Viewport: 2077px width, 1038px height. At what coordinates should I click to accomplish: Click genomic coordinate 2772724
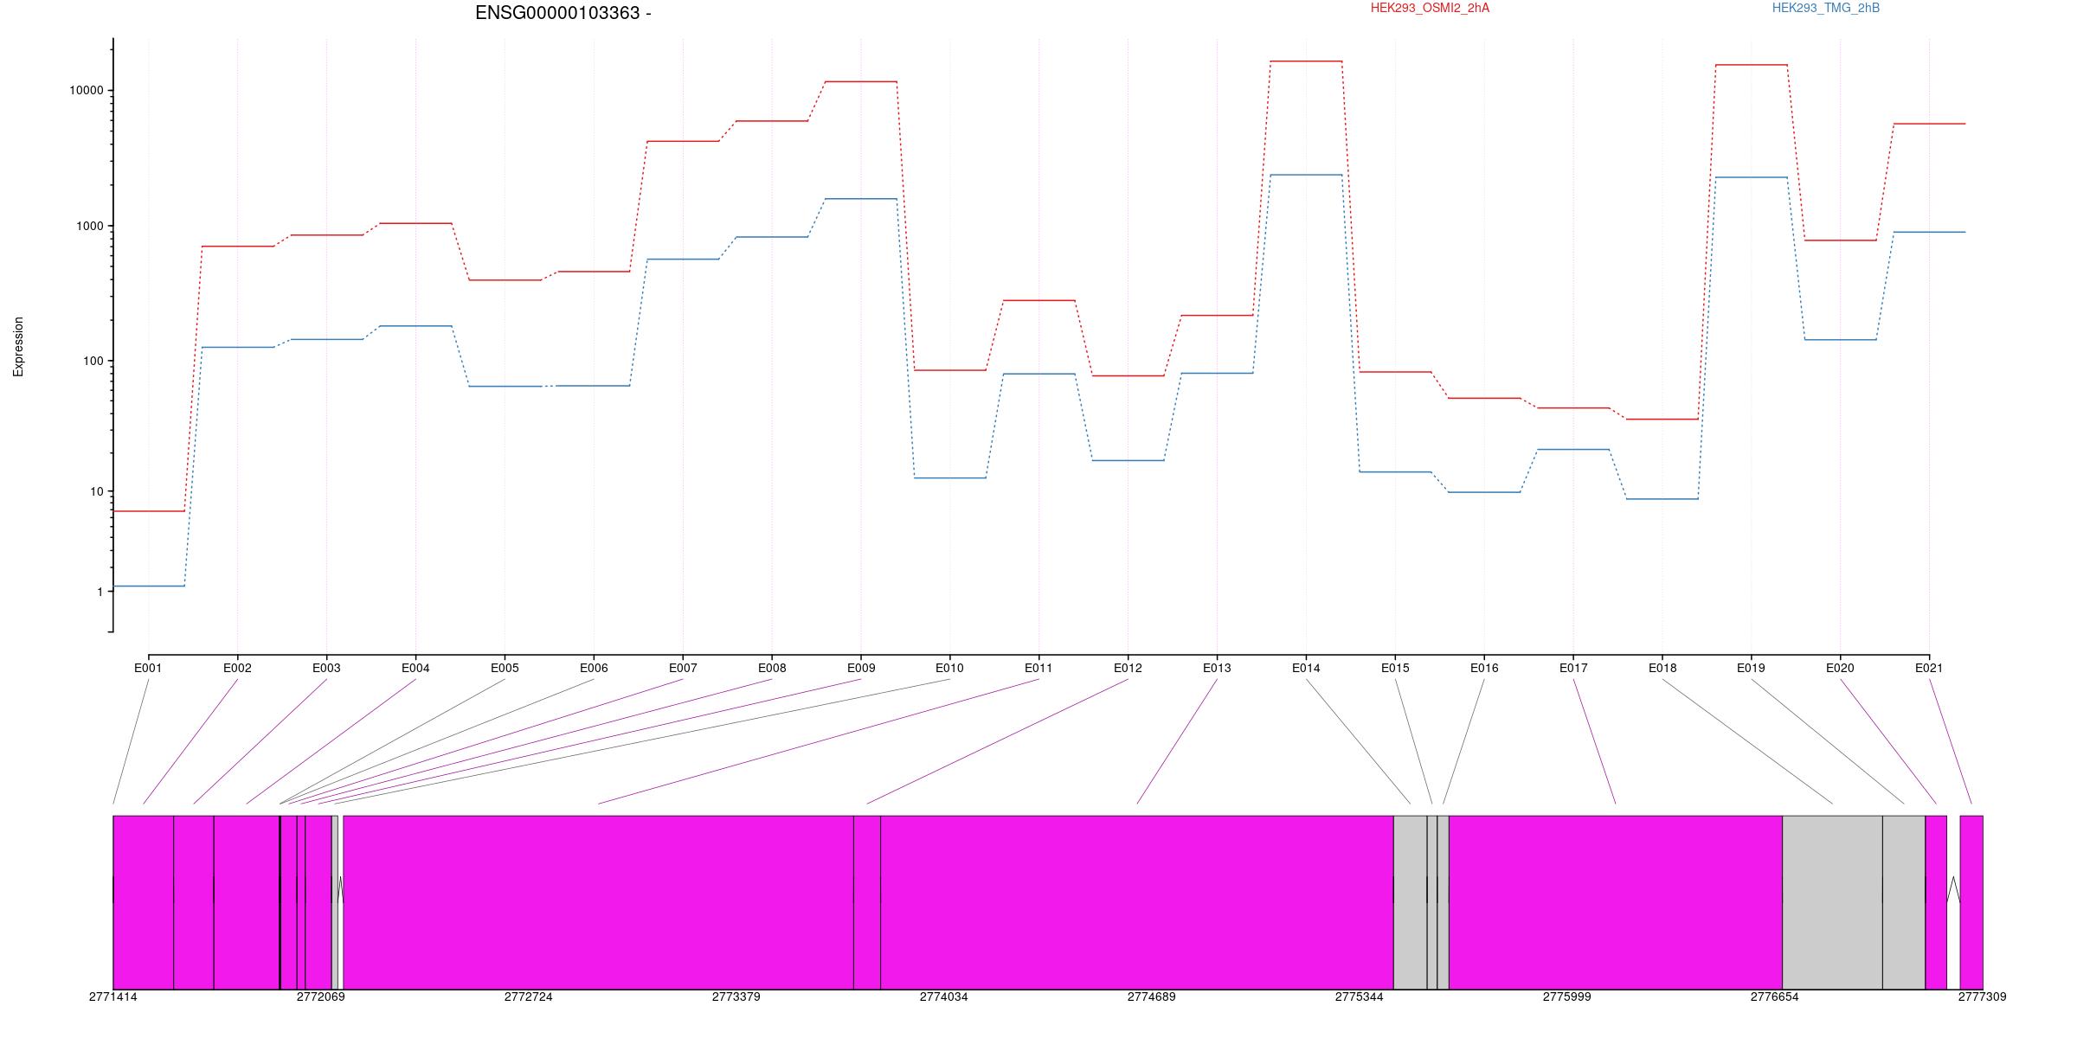528,996
